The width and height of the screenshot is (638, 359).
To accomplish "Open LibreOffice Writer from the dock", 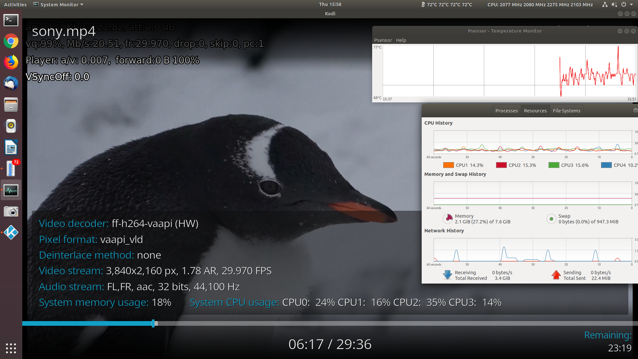I will click(11, 147).
